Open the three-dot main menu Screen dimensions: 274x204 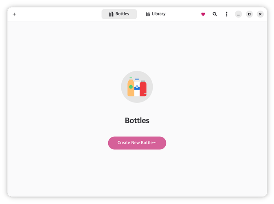[x=226, y=14]
